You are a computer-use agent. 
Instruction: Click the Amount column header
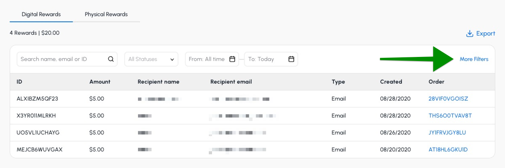point(100,82)
